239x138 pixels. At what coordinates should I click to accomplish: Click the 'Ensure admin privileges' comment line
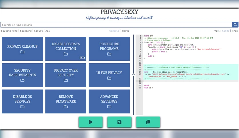click(158, 40)
